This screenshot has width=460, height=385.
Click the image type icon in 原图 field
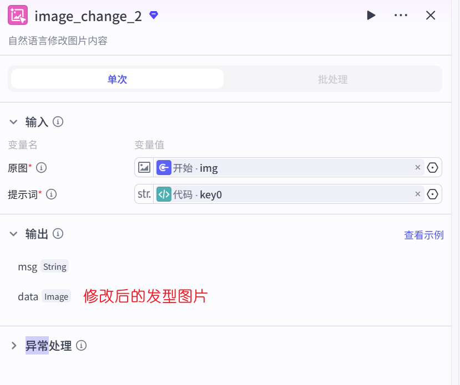point(144,167)
